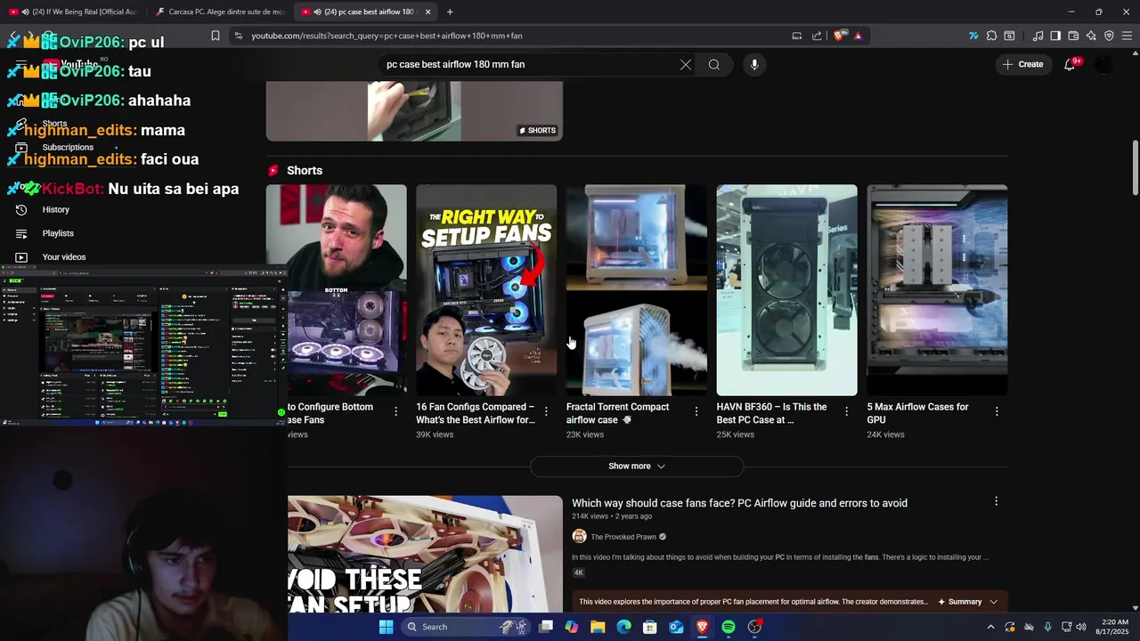
Task: Open 'HAVN BF360 – Is This the Best PC Case' title
Action: [771, 413]
